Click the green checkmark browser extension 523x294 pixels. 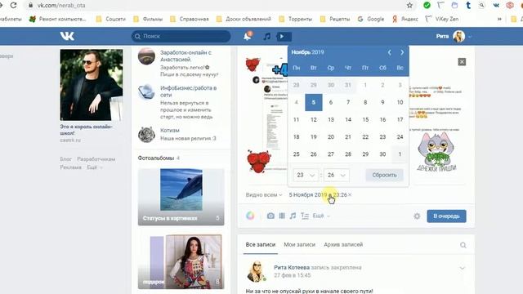coord(427,6)
